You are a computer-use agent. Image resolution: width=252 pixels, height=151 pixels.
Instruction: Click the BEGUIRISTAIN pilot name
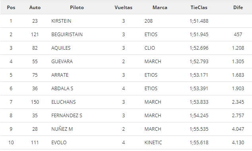tap(67, 35)
